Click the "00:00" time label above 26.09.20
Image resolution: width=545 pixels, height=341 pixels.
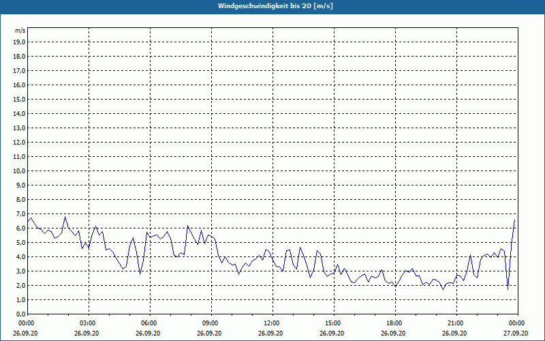tap(26, 323)
